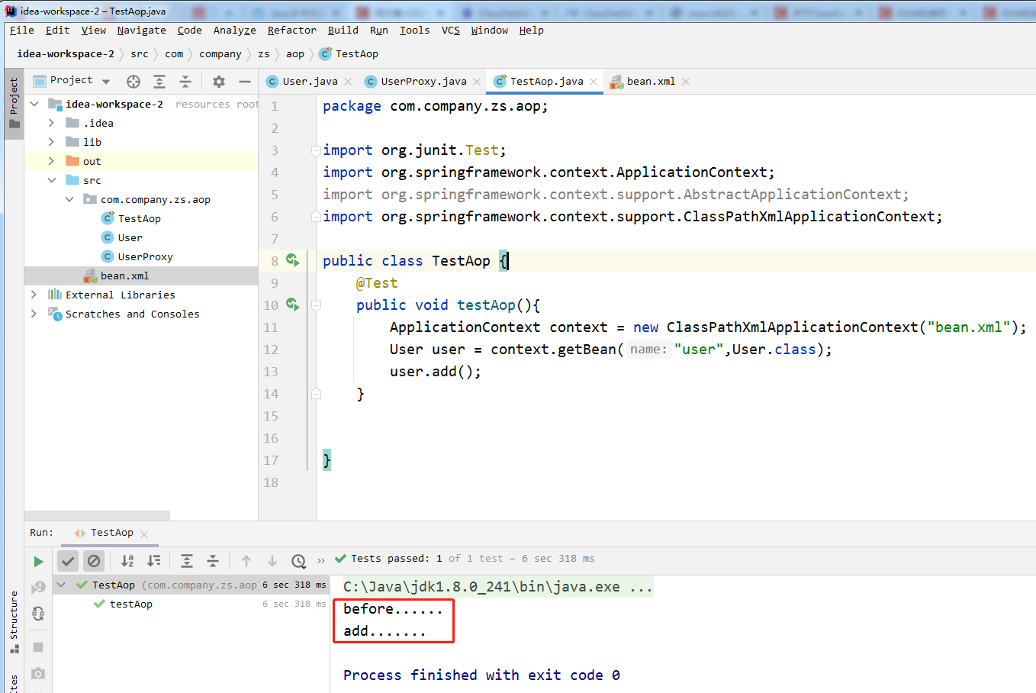Collapse all test results in Run toolbar
Viewport: 1036px width, 693px height.
213,561
